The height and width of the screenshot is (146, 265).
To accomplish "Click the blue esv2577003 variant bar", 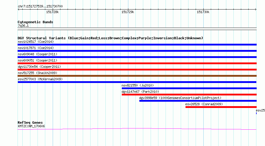I will pyautogui.click(x=137, y=82).
